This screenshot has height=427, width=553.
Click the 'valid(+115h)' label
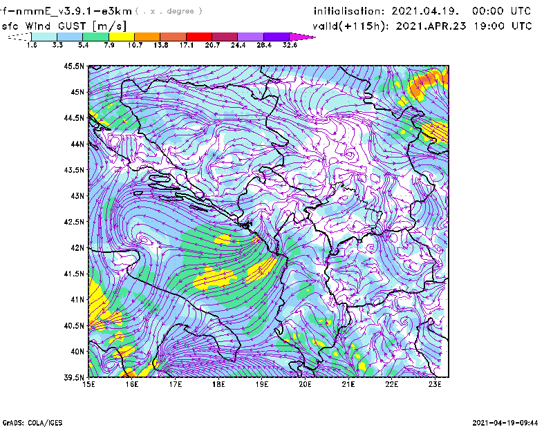(x=350, y=26)
